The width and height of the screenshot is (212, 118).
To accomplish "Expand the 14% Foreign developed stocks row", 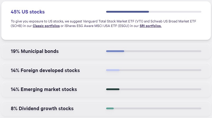I will pos(45,70).
